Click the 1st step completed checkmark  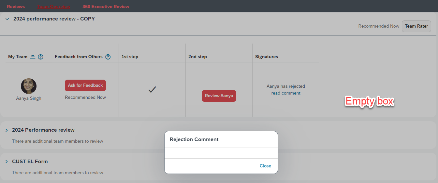point(152,89)
